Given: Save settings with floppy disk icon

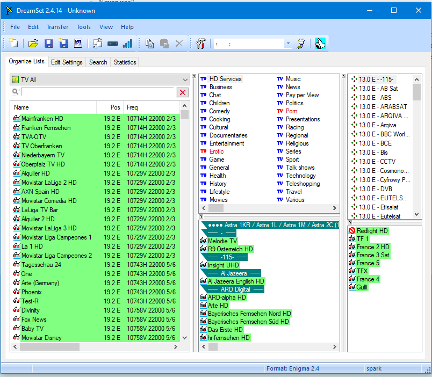Looking at the screenshot, I should (x=48, y=44).
